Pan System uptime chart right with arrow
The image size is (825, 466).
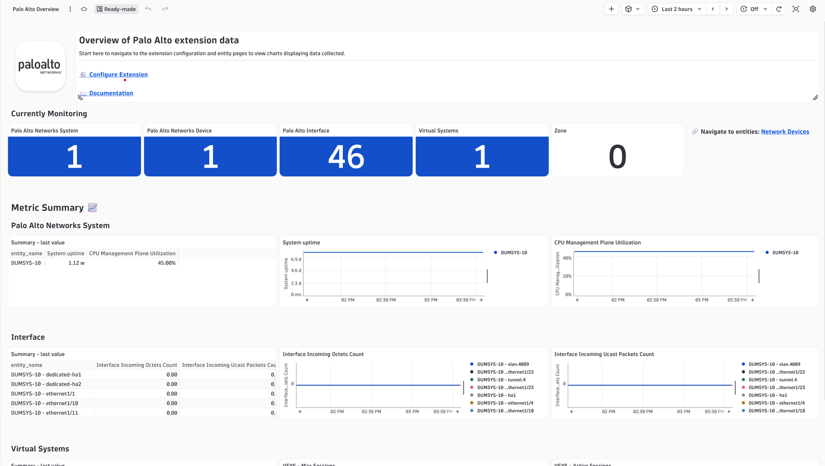coord(481,300)
